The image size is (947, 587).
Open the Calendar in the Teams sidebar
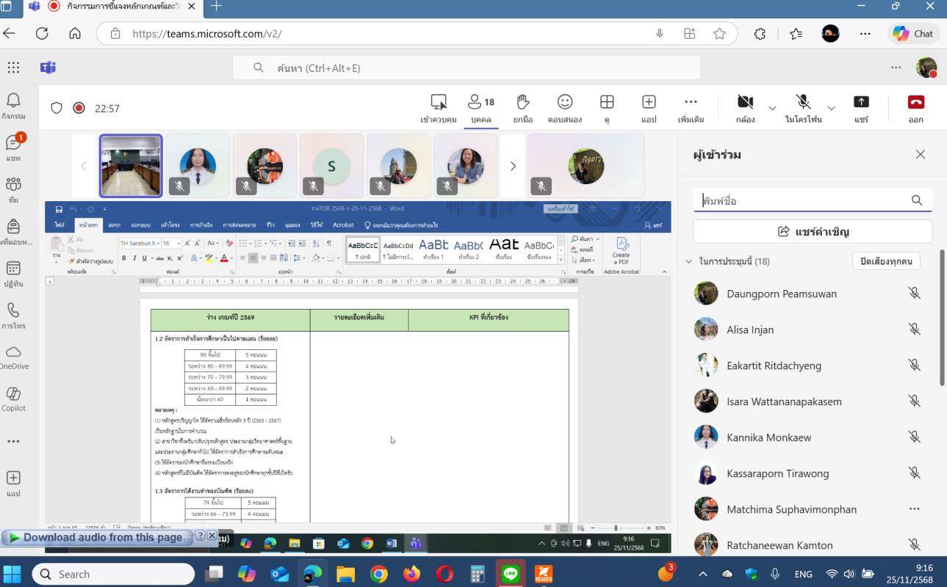click(x=13, y=274)
